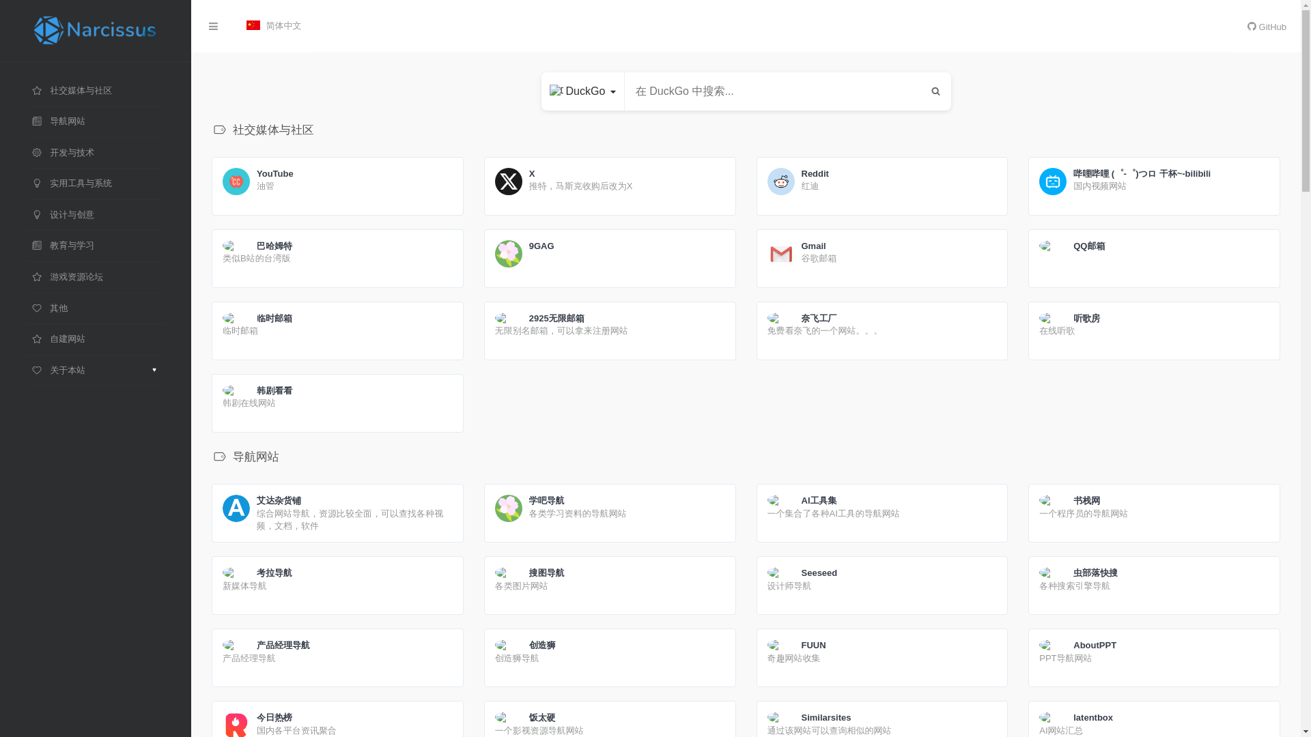Click the Narcissus logo

95,31
